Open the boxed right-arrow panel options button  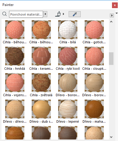coord(112,16)
